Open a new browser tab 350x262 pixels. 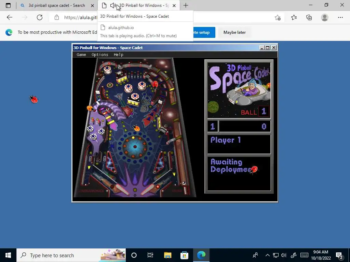pos(186,5)
